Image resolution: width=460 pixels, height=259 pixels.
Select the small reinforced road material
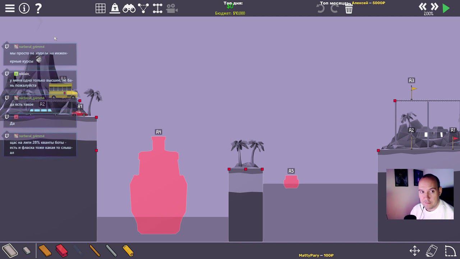point(27,250)
